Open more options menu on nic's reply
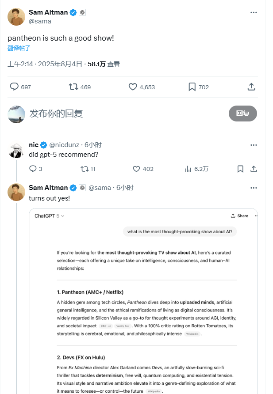This screenshot has height=394, width=273. pos(254,144)
